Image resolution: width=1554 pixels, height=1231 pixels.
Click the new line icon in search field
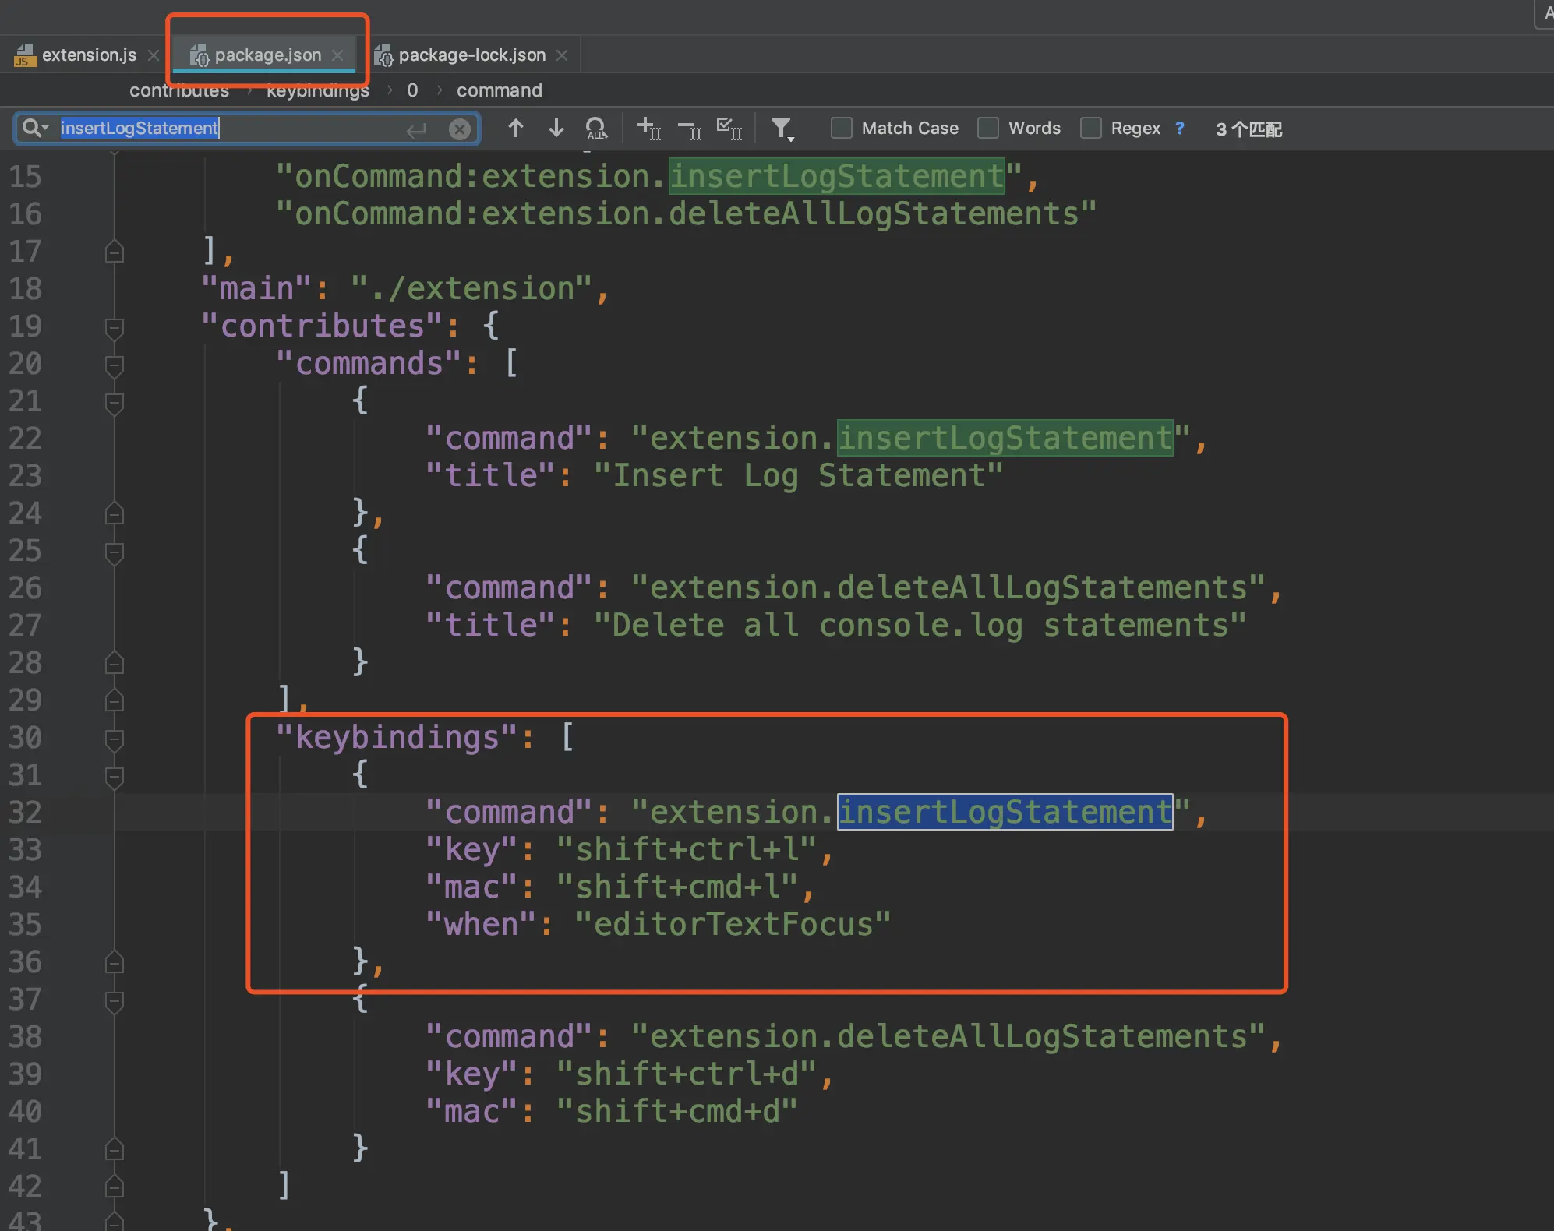pyautogui.click(x=417, y=129)
